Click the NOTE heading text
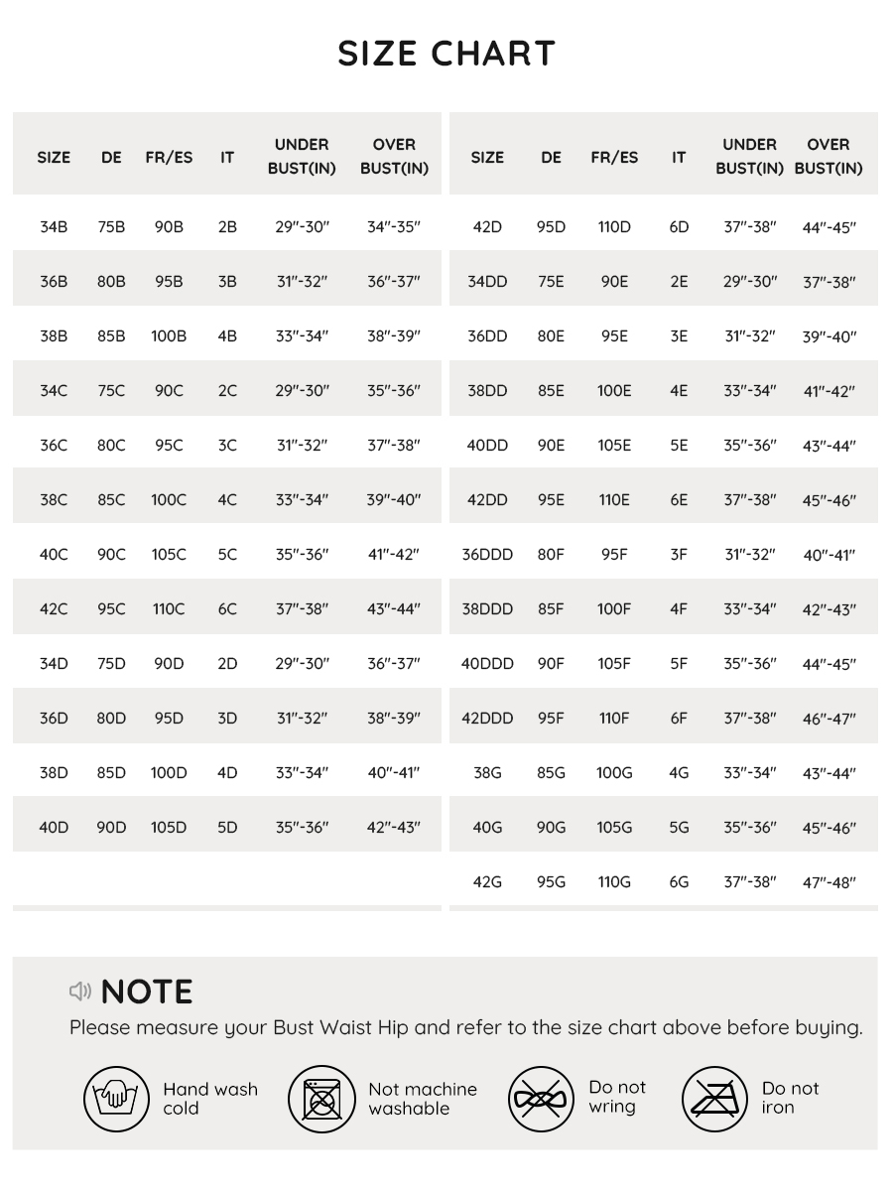Image resolution: width=893 pixels, height=1191 pixels. tap(147, 992)
